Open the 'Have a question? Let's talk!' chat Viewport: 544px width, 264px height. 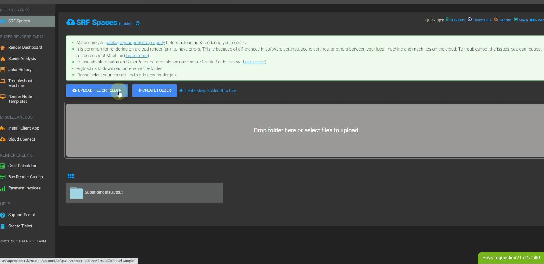click(511, 258)
